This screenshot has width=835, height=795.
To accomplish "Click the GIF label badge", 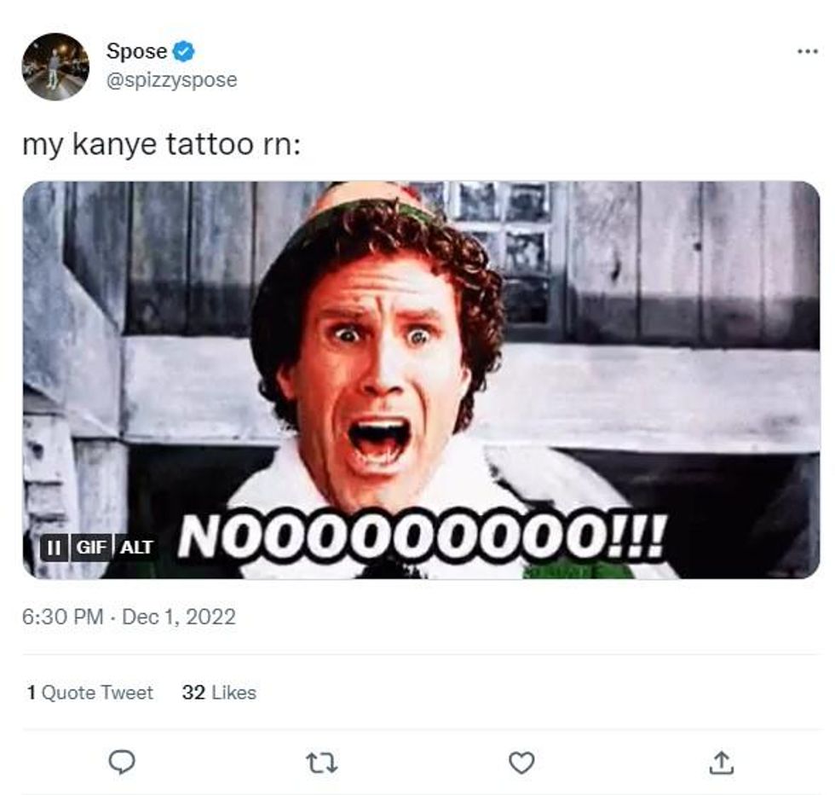I will 89,547.
